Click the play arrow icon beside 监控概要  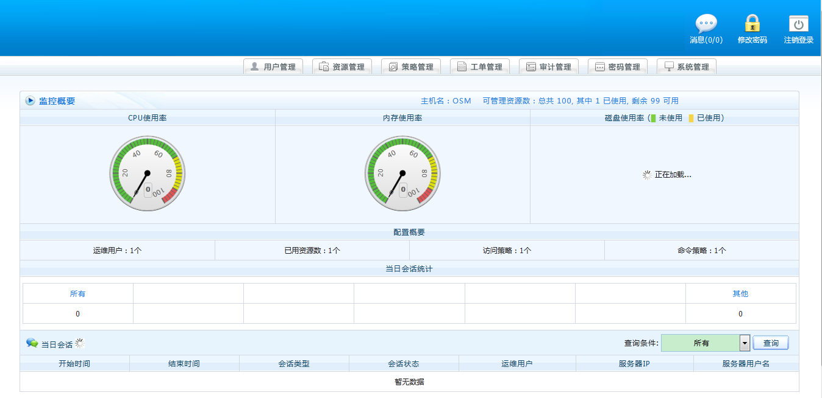click(x=30, y=100)
